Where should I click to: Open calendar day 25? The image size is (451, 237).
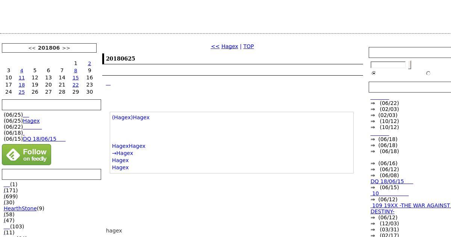point(21,92)
